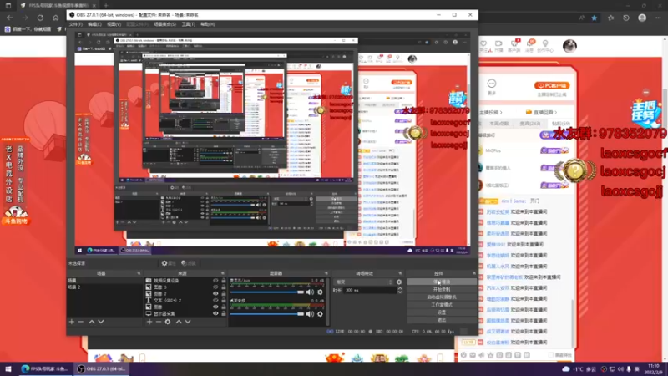Toggle visibility of 文本 (GDI+) 2 source
This screenshot has width=668, height=376.
(215, 300)
